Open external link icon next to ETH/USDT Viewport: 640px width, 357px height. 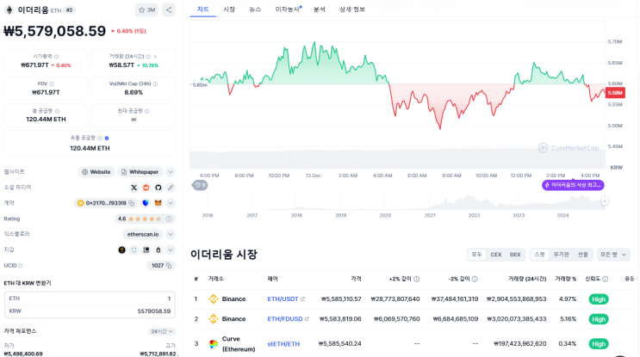(x=303, y=299)
